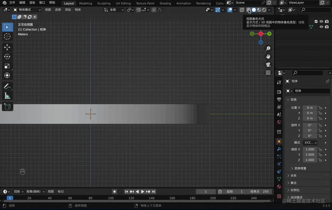Open the Object Constraints properties tab

(x=279, y=171)
